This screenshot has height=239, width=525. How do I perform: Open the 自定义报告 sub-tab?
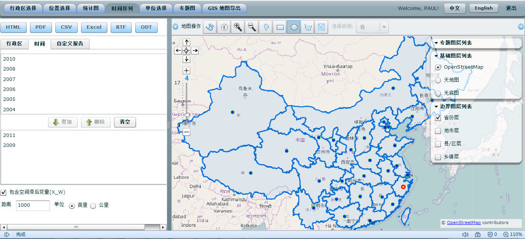pos(70,44)
